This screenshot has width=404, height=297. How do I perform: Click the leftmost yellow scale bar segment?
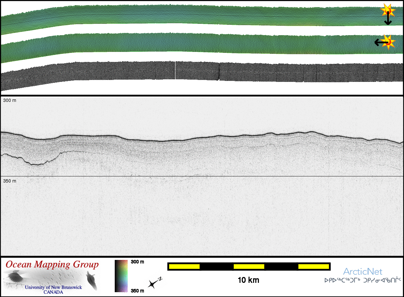(x=184, y=266)
